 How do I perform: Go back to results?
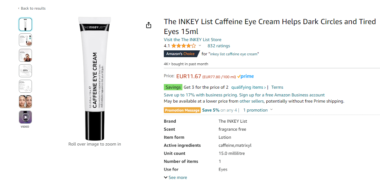point(32,8)
